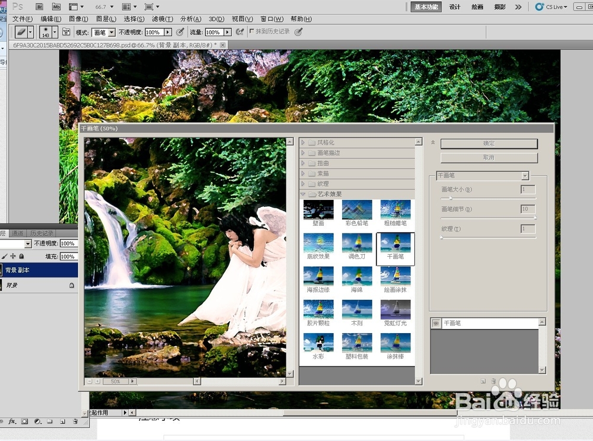Expand the 扭曲 filter folder
The width and height of the screenshot is (593, 441).
click(x=303, y=163)
